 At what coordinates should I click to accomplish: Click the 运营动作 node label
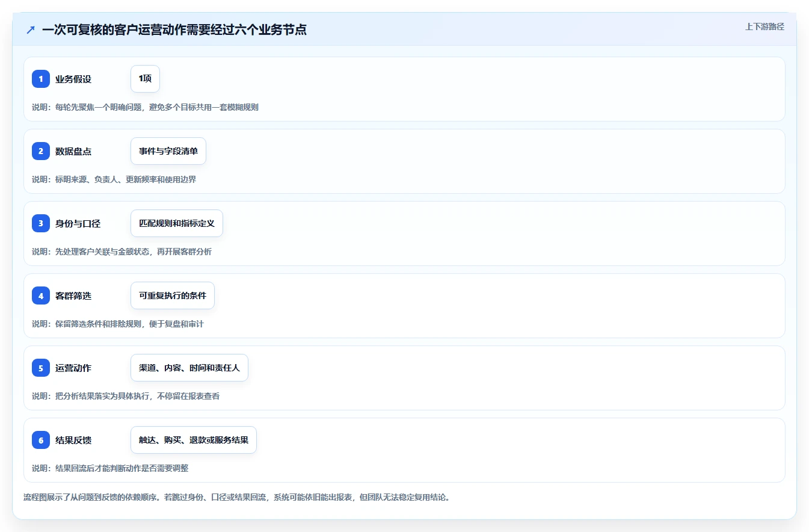tap(73, 368)
